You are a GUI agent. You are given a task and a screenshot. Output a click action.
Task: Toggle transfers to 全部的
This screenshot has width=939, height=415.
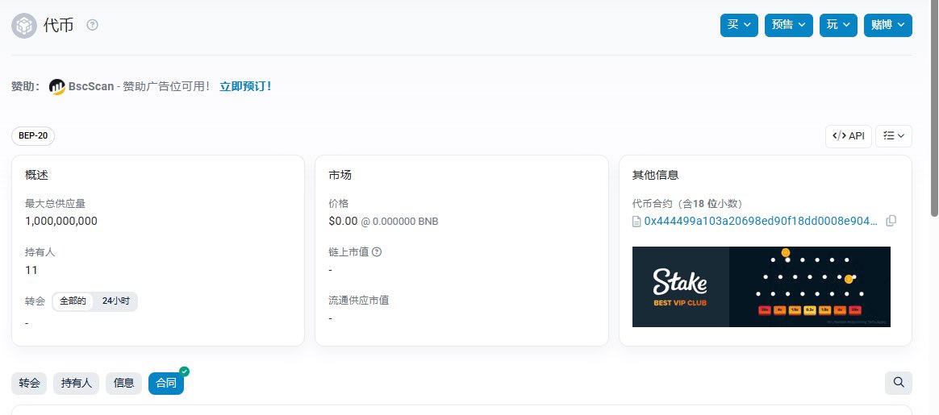(x=73, y=301)
